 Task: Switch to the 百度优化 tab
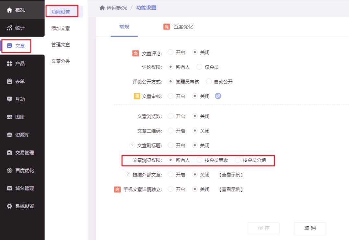pos(178,27)
